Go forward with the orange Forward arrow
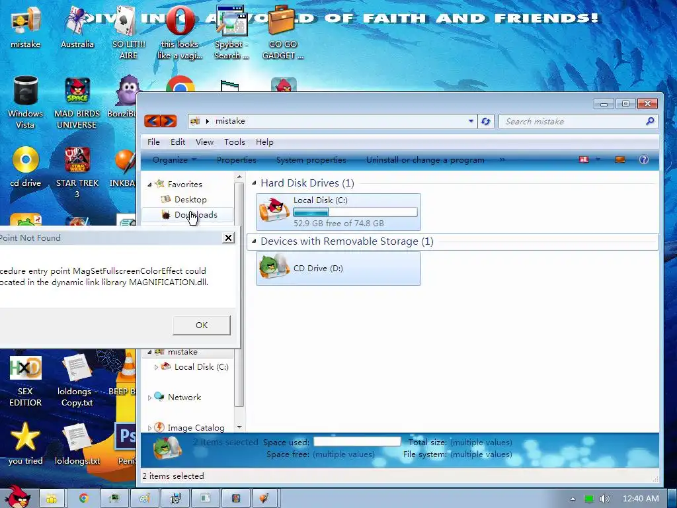 169,121
